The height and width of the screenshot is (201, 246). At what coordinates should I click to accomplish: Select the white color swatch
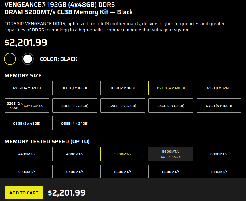click(28, 59)
